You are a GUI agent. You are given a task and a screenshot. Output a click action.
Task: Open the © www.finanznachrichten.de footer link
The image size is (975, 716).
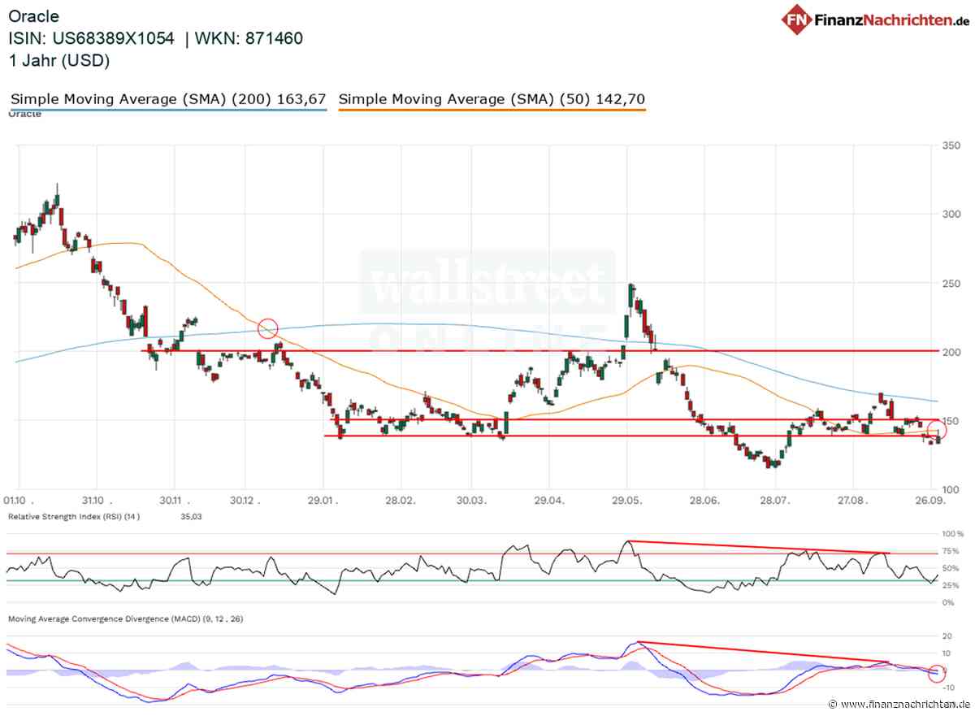coord(898,704)
